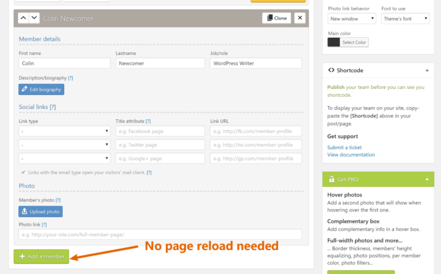Click the Clone copy icon
This screenshot has width=441, height=274.
tap(270, 18)
